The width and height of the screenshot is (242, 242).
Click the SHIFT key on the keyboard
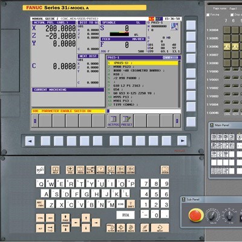[x=131, y=204]
